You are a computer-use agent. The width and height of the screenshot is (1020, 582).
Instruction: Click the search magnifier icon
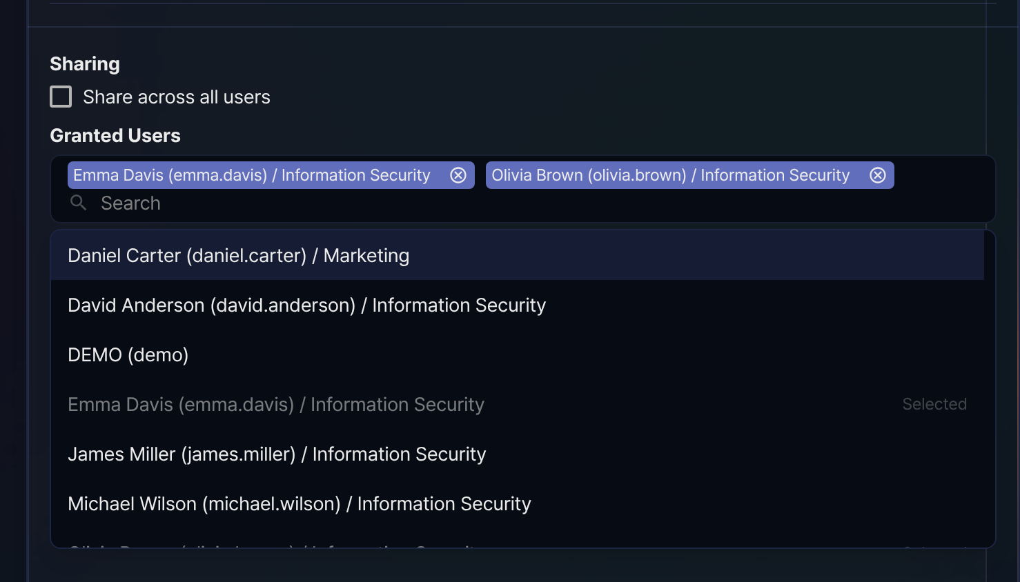coord(79,203)
